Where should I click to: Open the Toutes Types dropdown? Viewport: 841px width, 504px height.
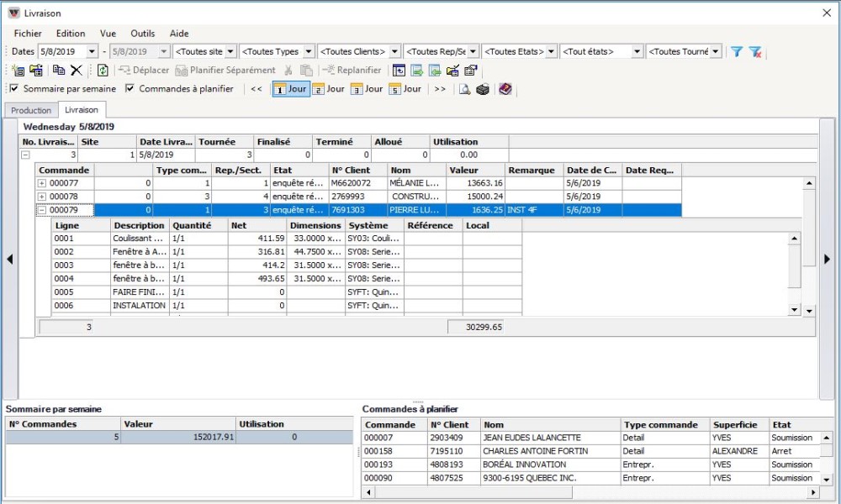(309, 52)
